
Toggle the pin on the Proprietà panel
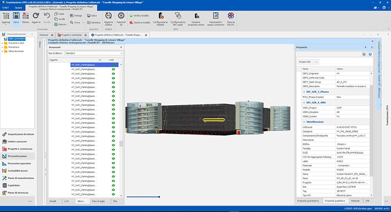366,47
